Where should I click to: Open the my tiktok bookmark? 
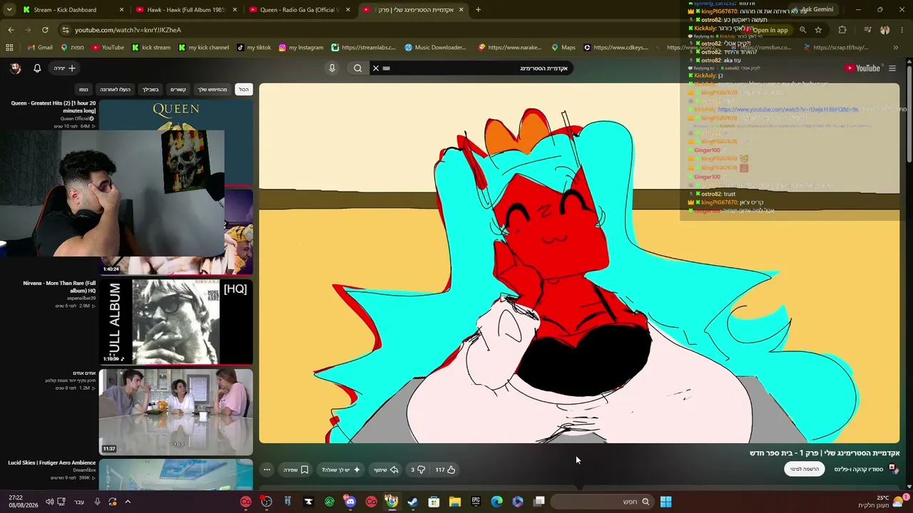[x=253, y=48]
